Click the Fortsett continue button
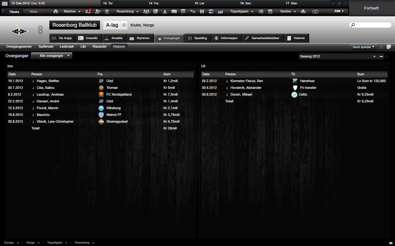The image size is (395, 246). click(372, 8)
